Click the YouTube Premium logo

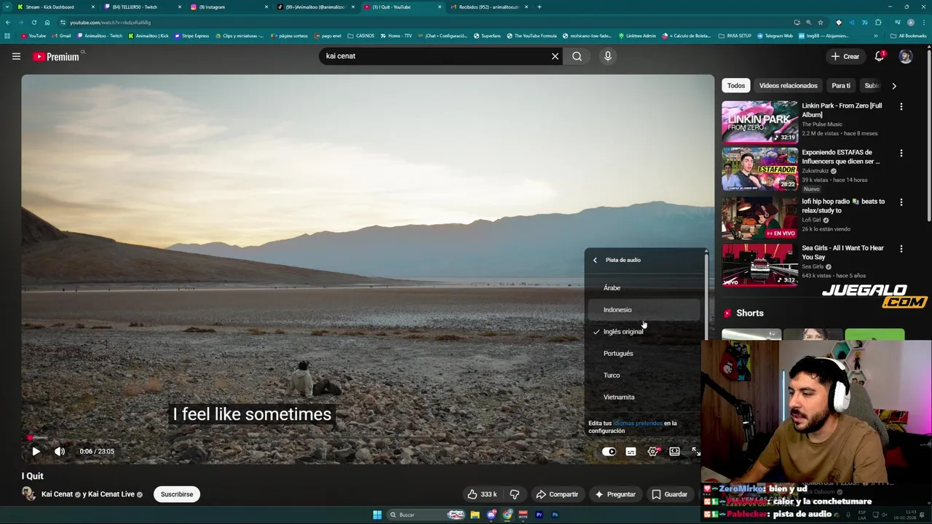tap(56, 56)
